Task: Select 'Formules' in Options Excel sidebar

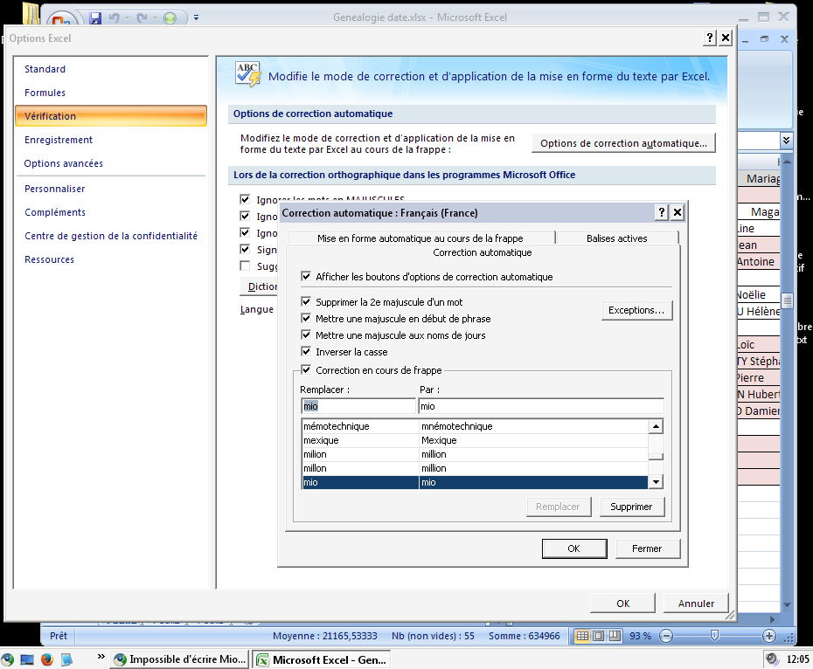Action: click(x=45, y=93)
